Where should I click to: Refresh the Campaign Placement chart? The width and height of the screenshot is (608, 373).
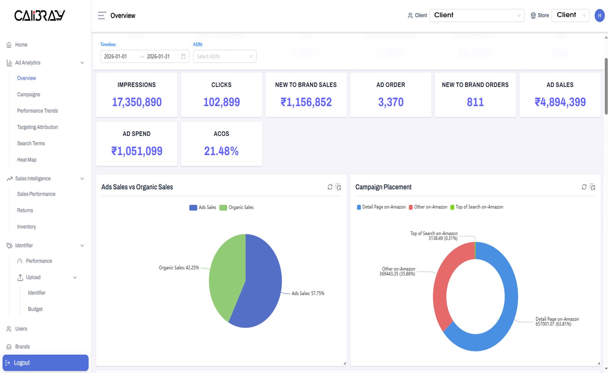click(584, 187)
